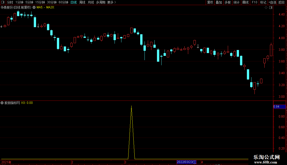Select the 日线 daily chart tab
The width and height of the screenshot is (287, 165).
(x=74, y=2)
